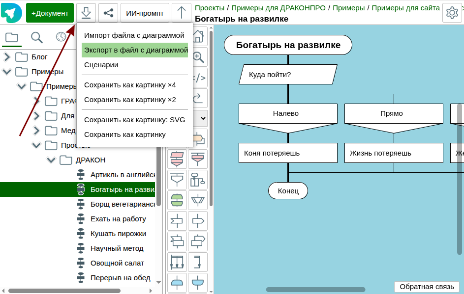Select the green loop icon
Image resolution: width=464 pixels, height=294 pixels.
(x=177, y=200)
